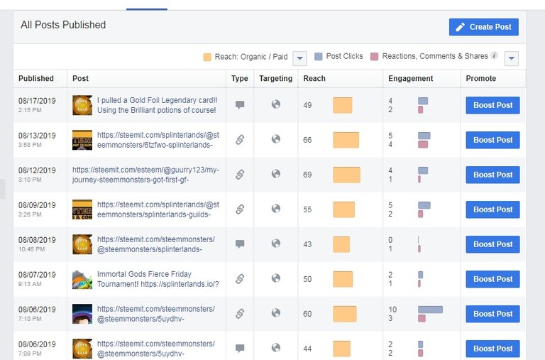This screenshot has width=545, height=360.
Task: Click the link icon in the 08/09/2019 row
Action: tap(240, 209)
